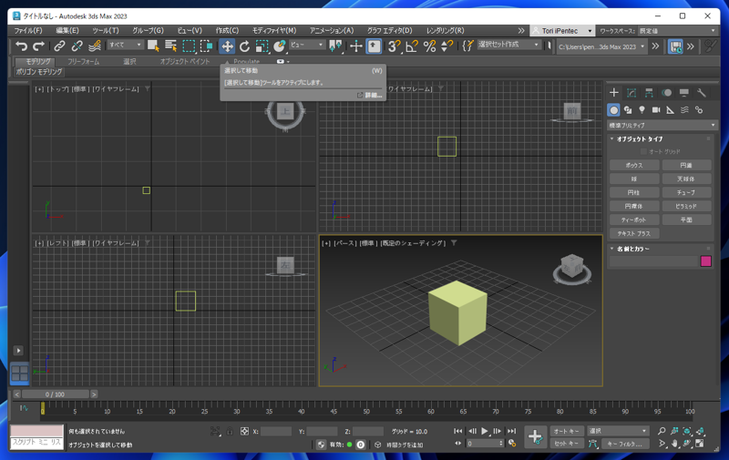The height and width of the screenshot is (460, 729).
Task: Click Select and Manipulate crosshair icon
Action: [356, 46]
